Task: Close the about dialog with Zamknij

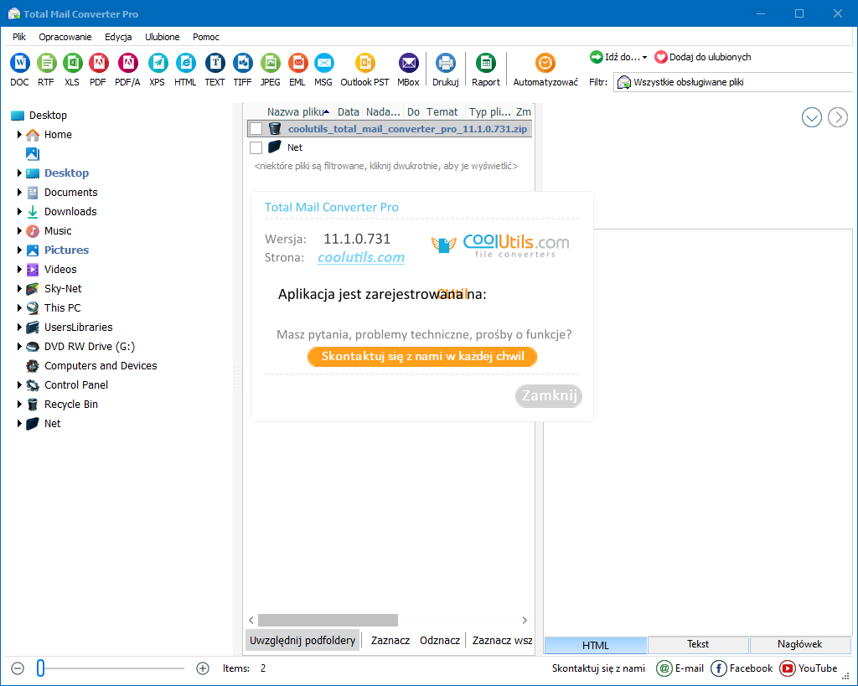Action: 549,395
